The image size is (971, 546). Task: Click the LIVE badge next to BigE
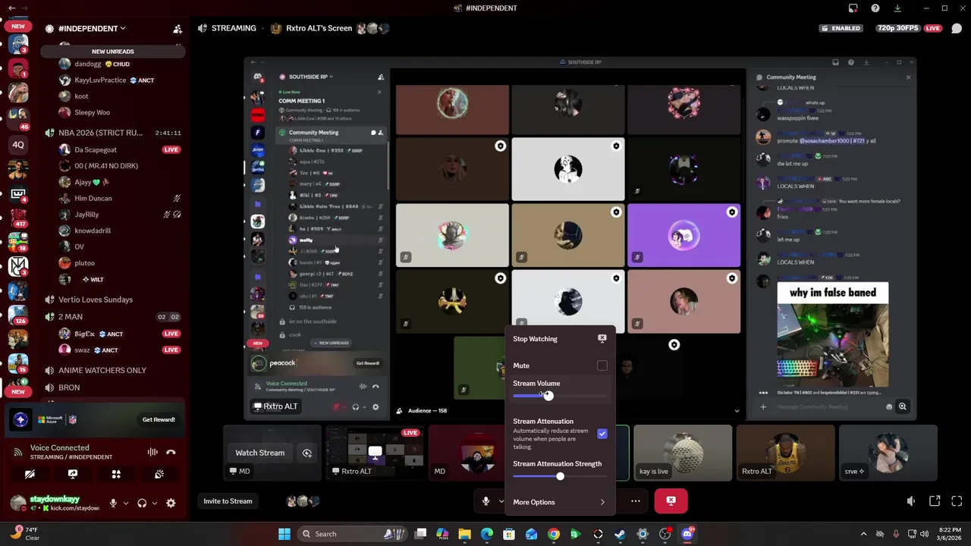pyautogui.click(x=171, y=334)
